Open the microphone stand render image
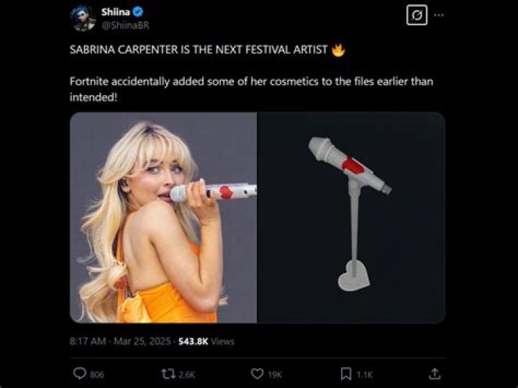 point(351,217)
